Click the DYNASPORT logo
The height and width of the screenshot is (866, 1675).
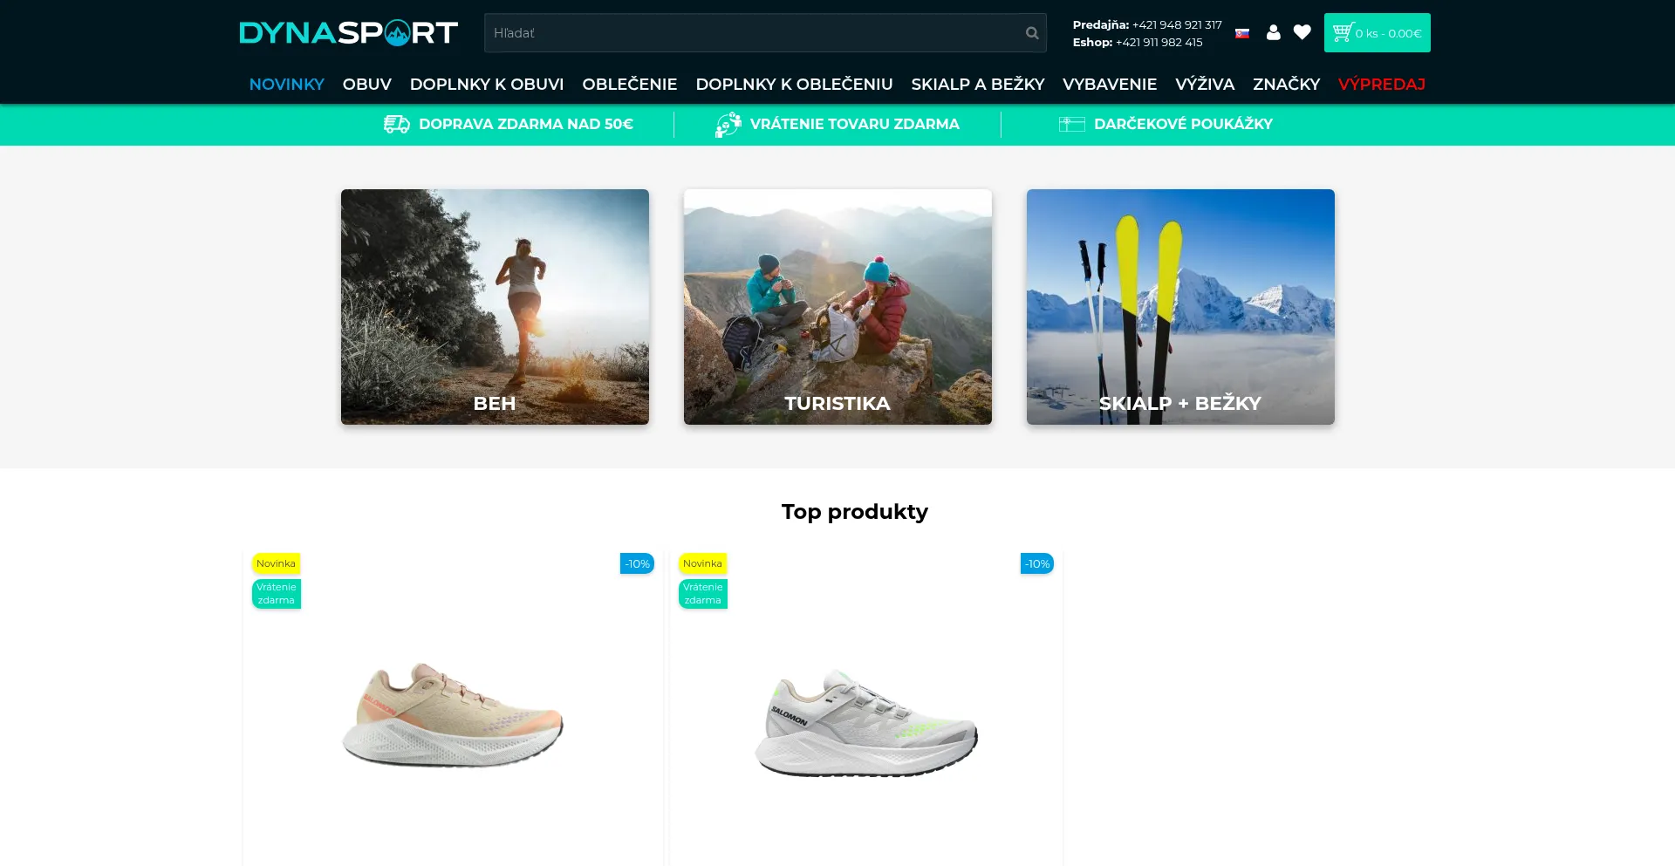click(349, 32)
